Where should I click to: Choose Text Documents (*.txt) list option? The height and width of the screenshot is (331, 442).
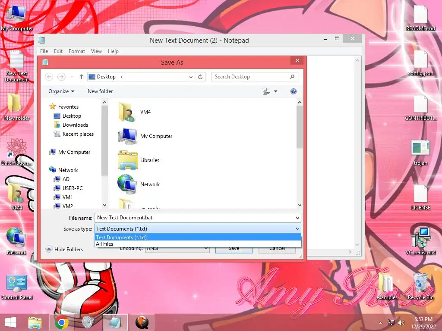pos(198,237)
